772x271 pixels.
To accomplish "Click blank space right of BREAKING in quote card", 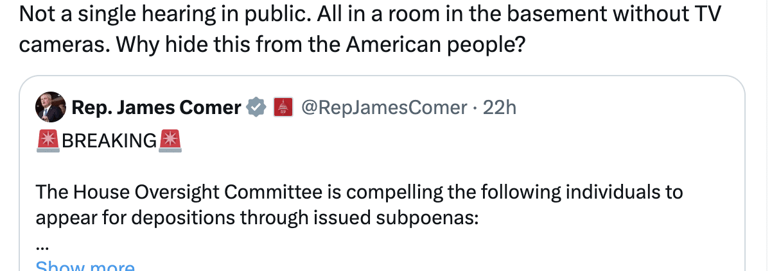I will point(450,140).
